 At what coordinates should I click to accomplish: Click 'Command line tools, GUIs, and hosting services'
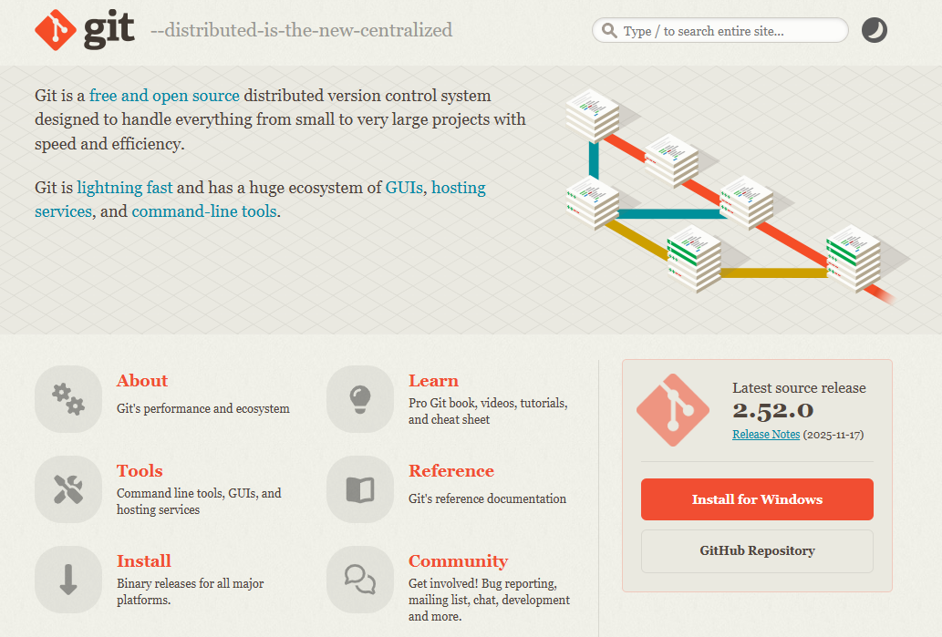199,501
